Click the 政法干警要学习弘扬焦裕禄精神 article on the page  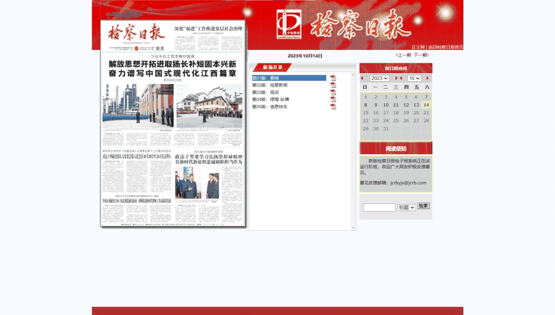[209, 156]
